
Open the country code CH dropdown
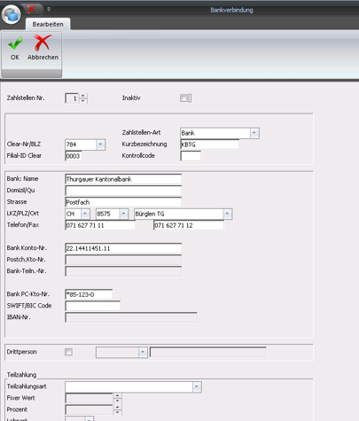point(85,214)
